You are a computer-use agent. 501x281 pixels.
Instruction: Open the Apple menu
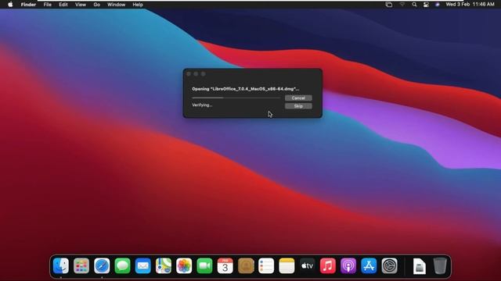pyautogui.click(x=10, y=5)
